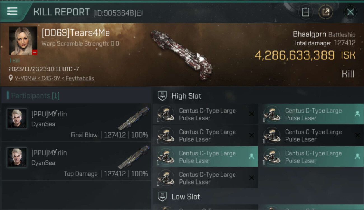Viewport: 364px width, 210px height.
Task: Select the Participants [1] tab
Action: pyautogui.click(x=35, y=96)
